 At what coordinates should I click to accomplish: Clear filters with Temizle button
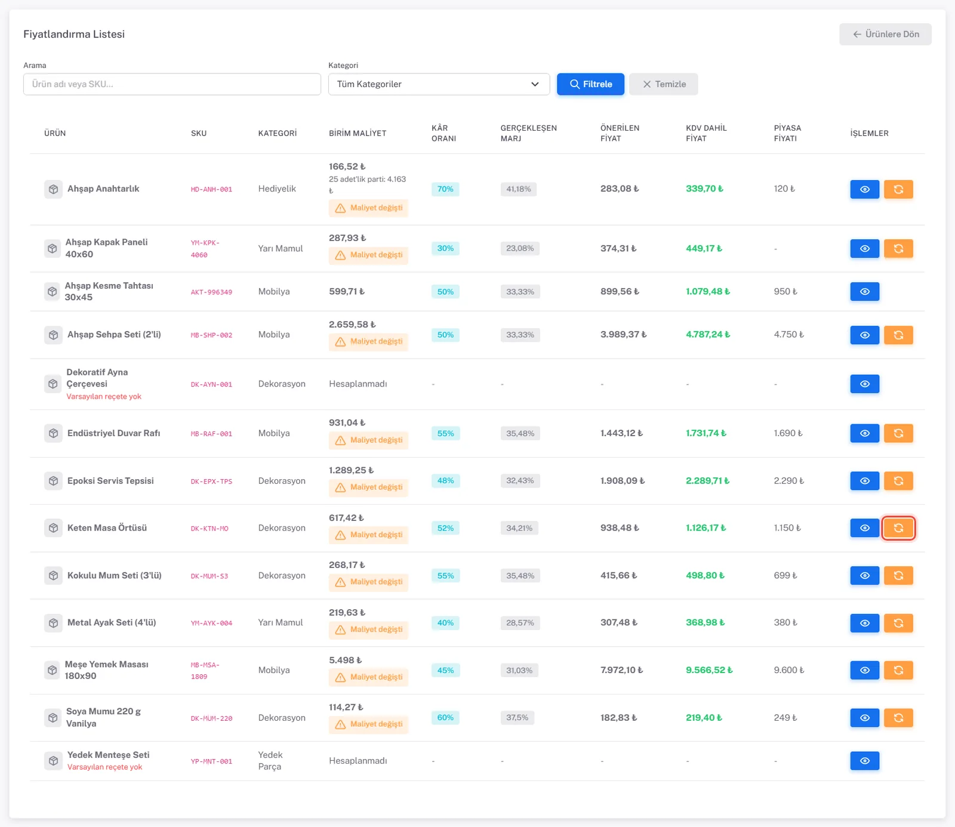[663, 84]
